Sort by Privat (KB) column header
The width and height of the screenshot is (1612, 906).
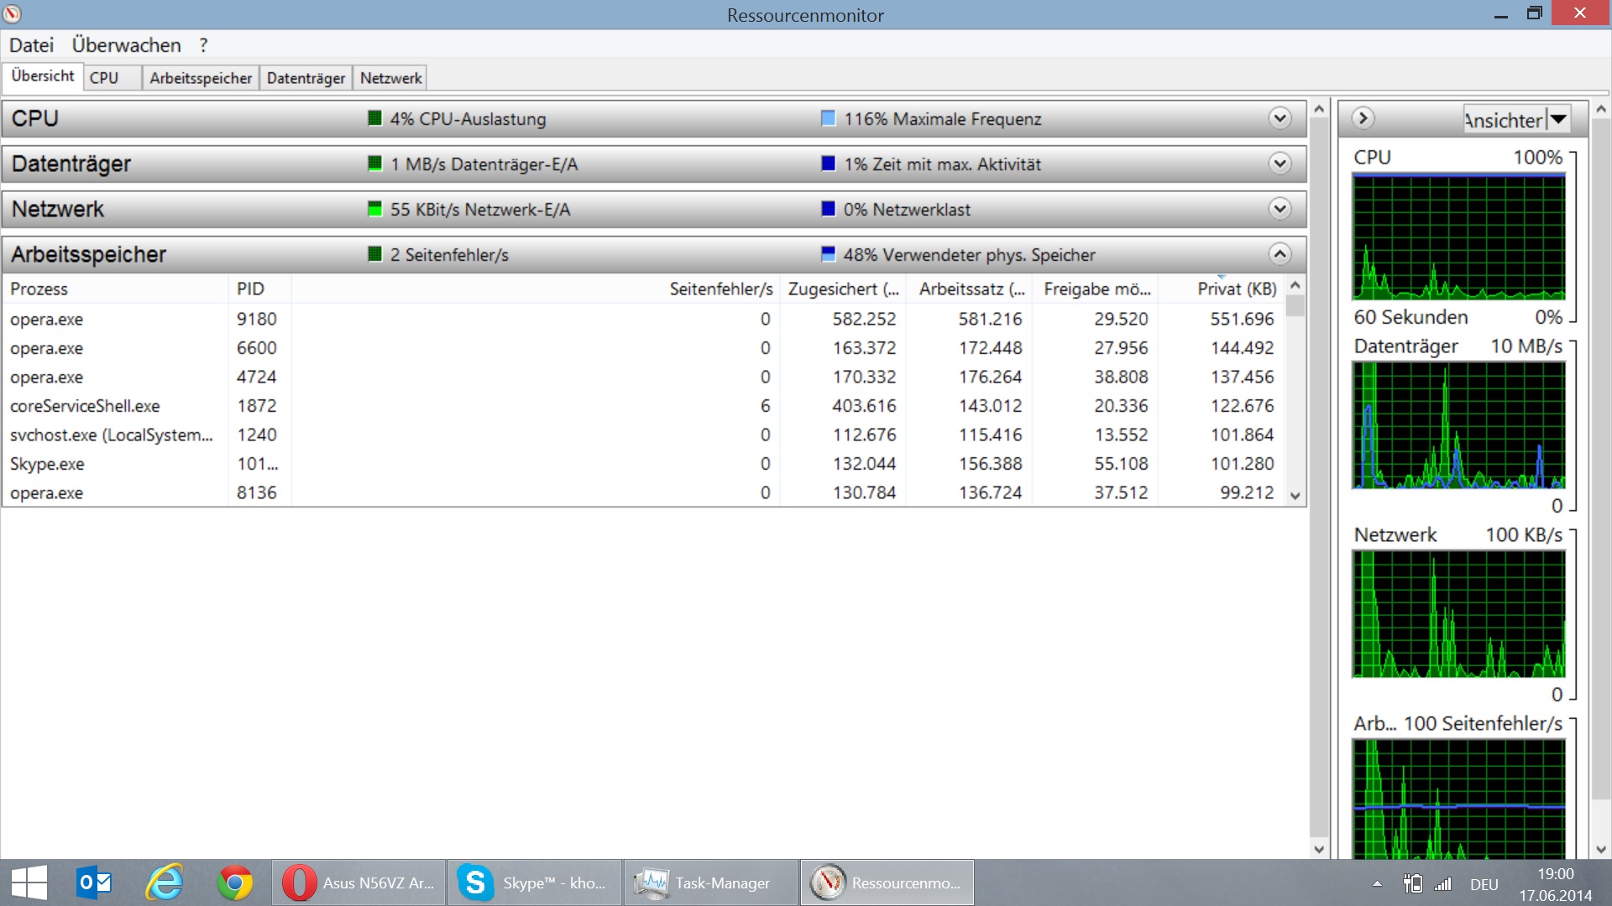click(x=1236, y=289)
